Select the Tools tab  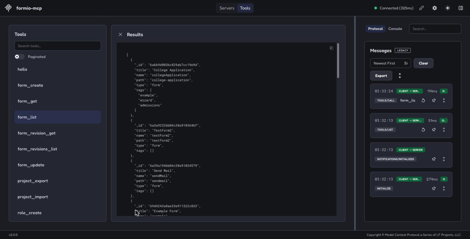(245, 8)
